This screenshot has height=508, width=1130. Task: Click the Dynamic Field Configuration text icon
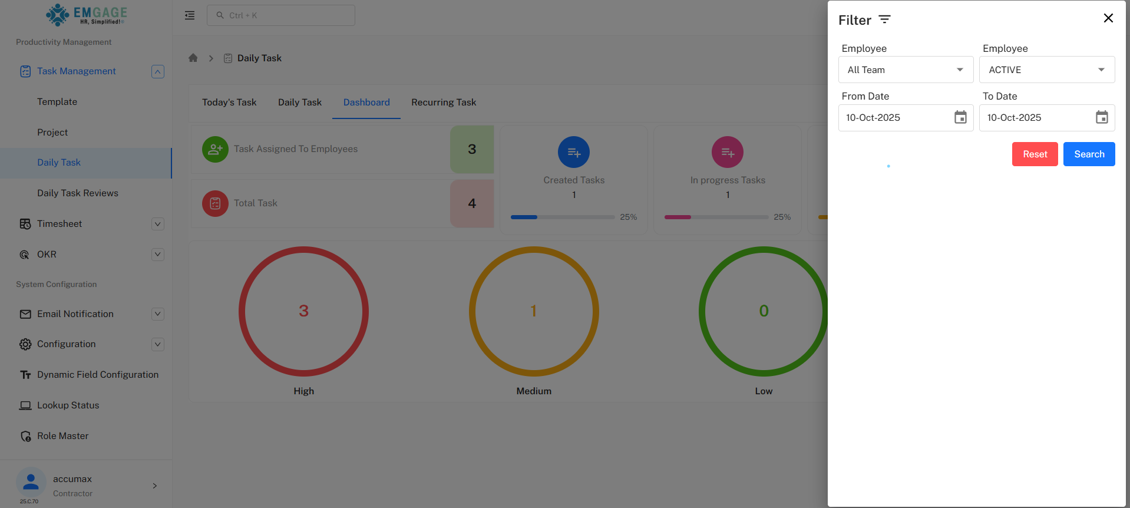point(25,375)
